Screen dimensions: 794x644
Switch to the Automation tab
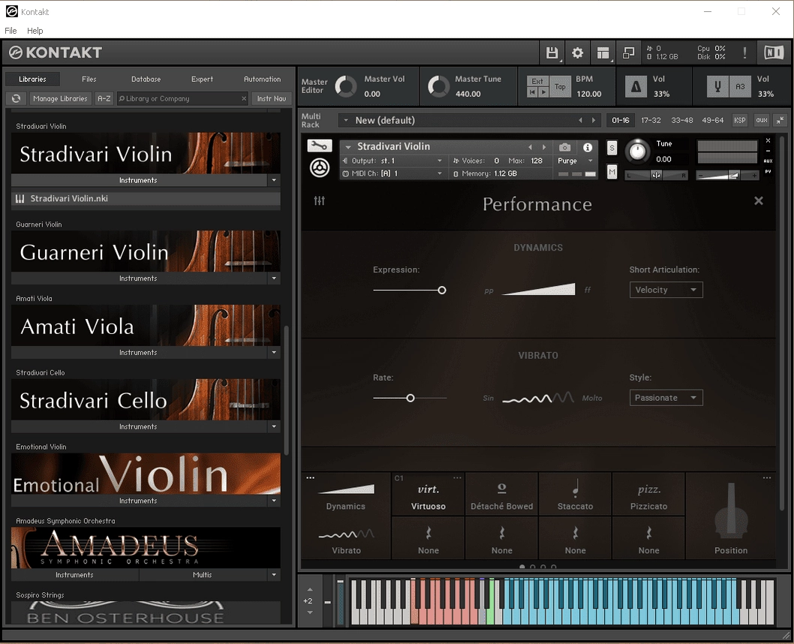tap(262, 79)
